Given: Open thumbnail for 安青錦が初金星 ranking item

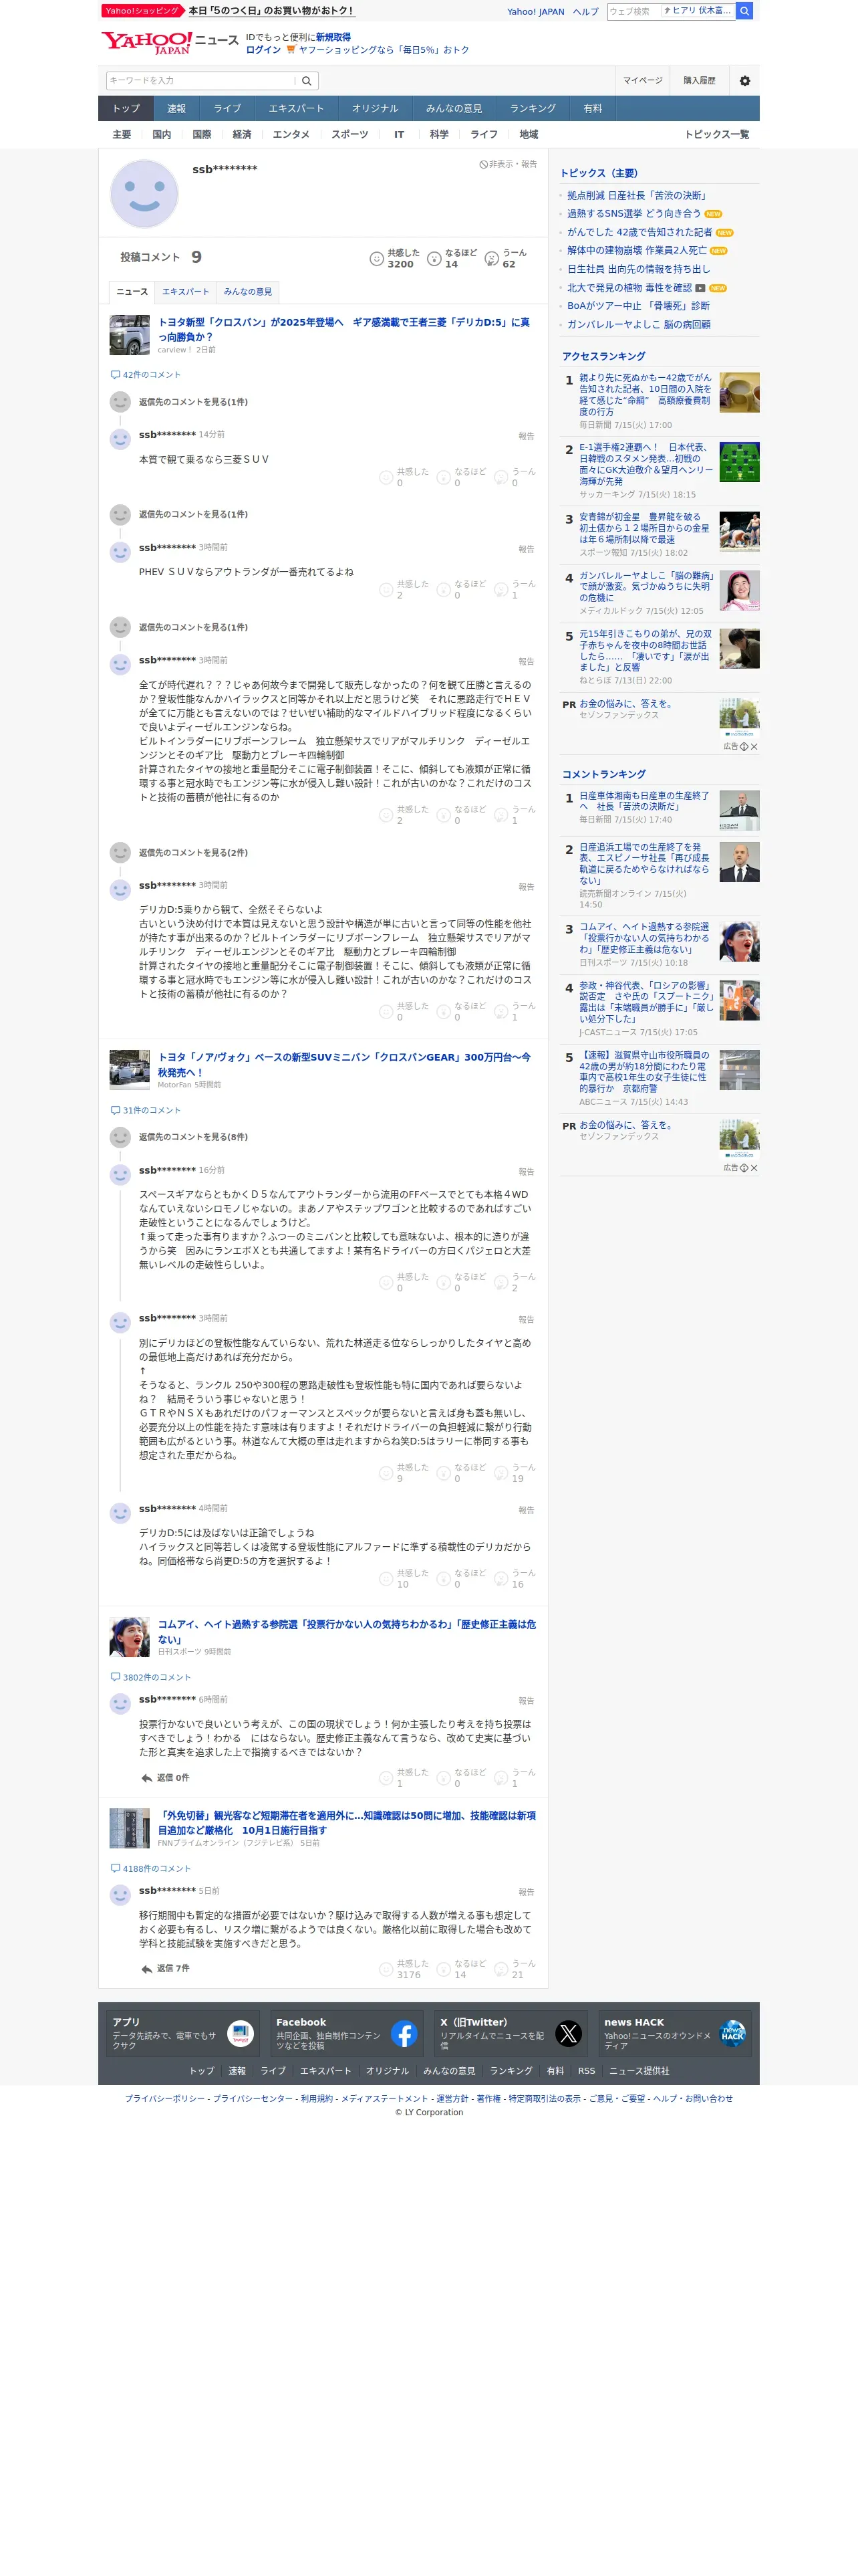Looking at the screenshot, I should [739, 532].
